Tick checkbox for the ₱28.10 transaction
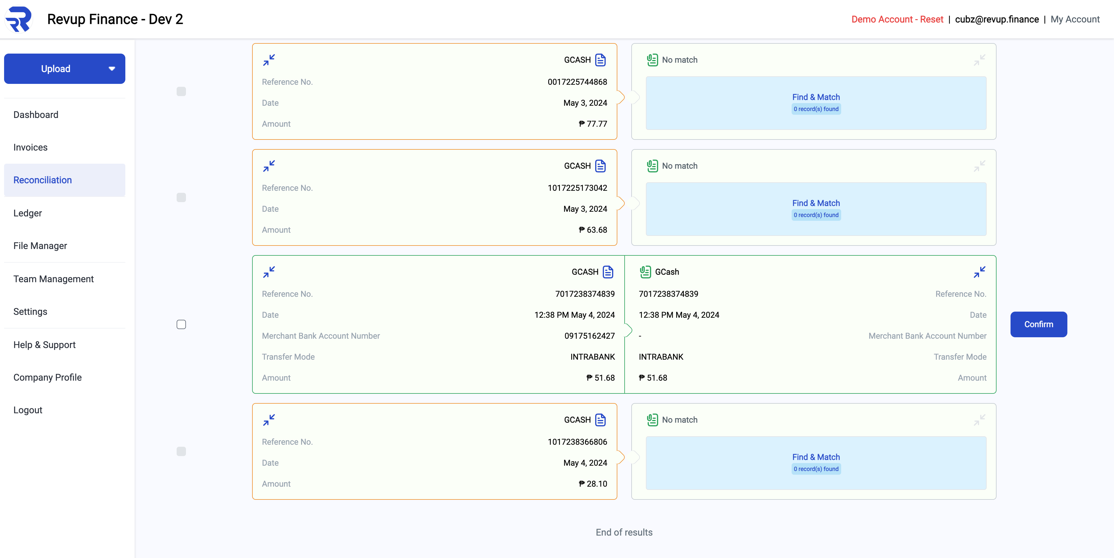The image size is (1114, 558). [x=181, y=451]
